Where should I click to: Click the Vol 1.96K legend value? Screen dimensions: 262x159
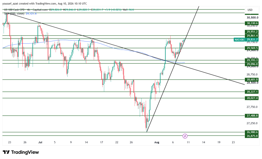click(128, 10)
